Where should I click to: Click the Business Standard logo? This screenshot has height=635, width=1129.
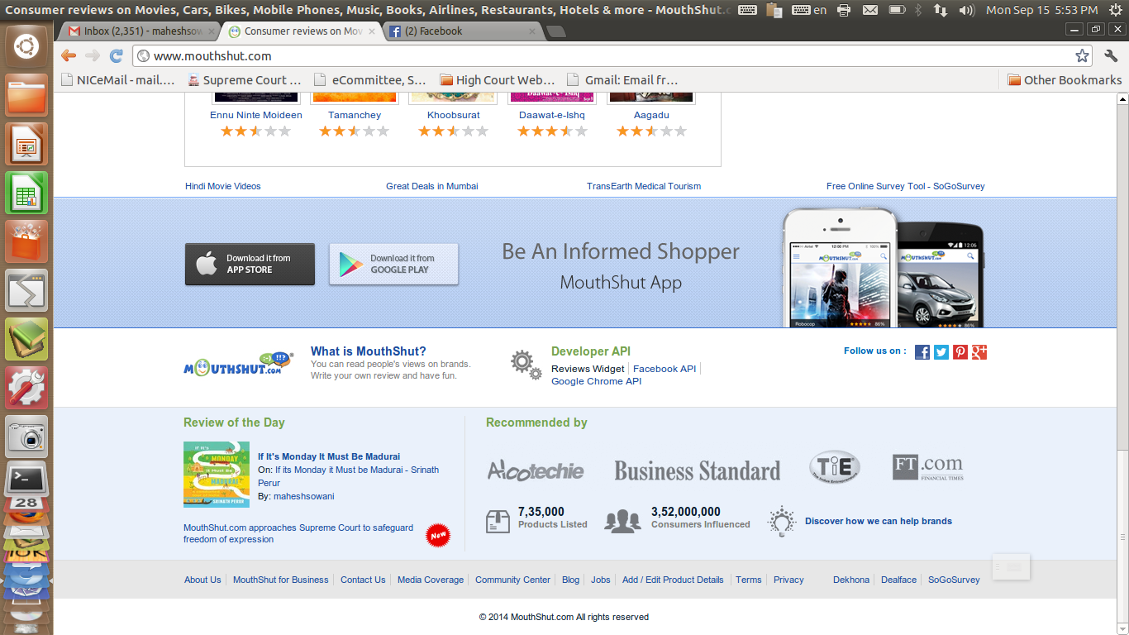click(697, 470)
